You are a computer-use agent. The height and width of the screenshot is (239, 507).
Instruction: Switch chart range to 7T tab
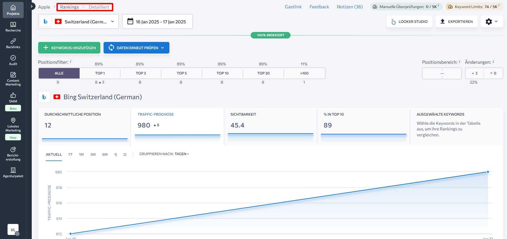[70, 154]
